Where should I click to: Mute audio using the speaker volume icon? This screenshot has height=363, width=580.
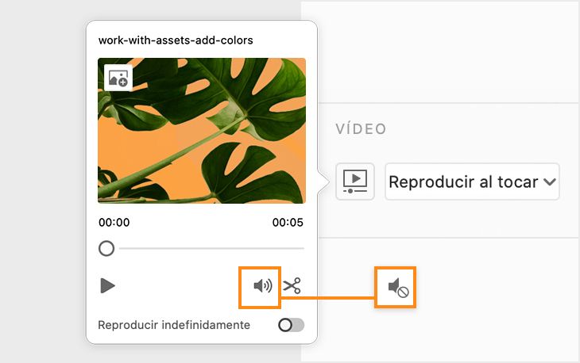click(x=262, y=286)
